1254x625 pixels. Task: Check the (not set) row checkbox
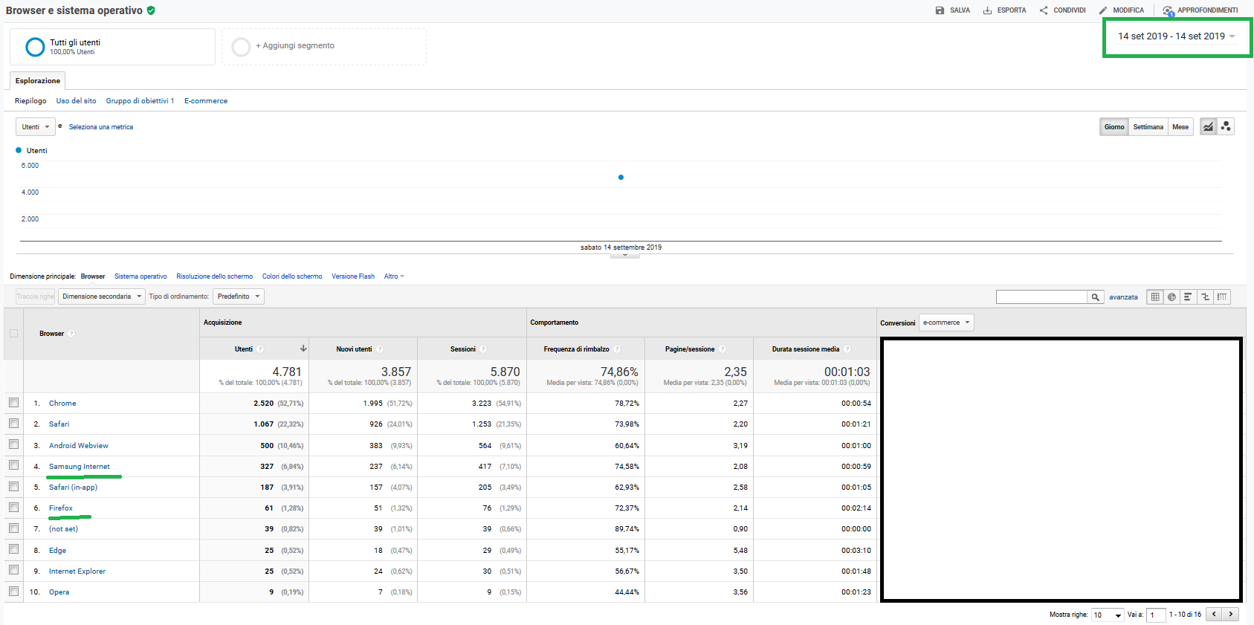point(13,528)
